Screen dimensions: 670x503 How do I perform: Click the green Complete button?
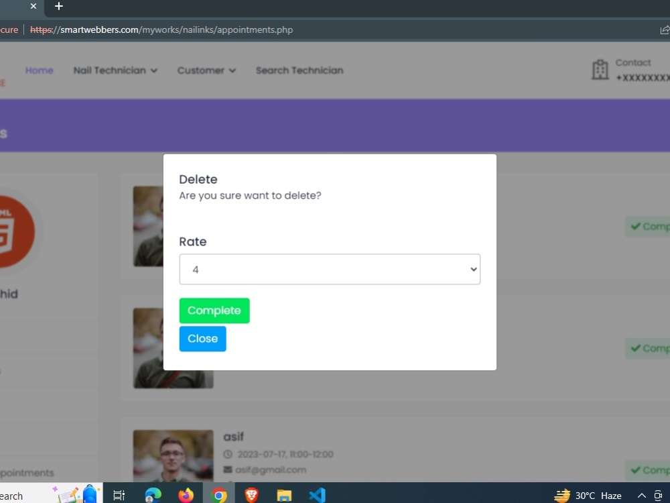click(214, 311)
